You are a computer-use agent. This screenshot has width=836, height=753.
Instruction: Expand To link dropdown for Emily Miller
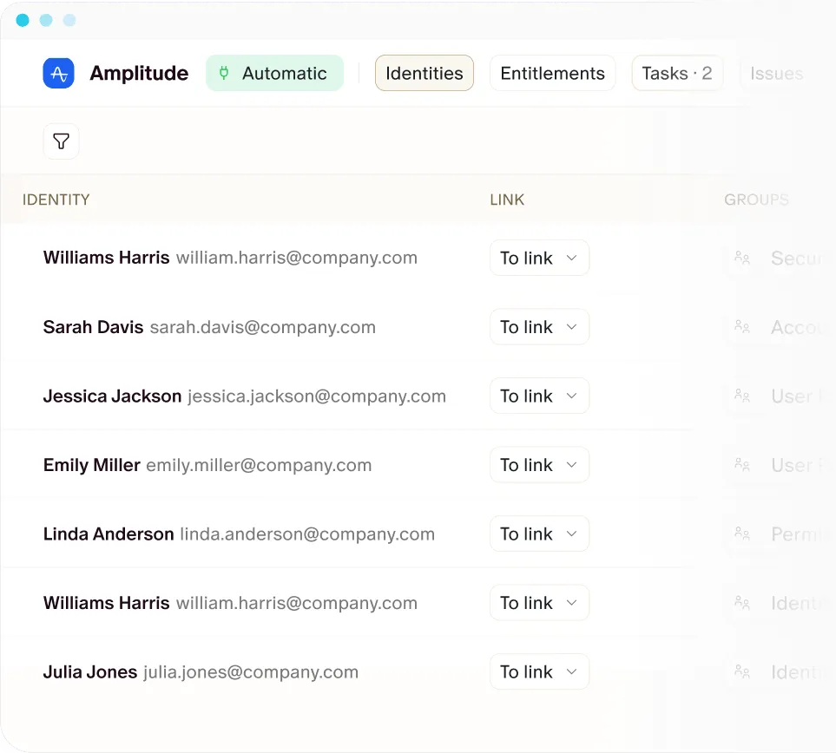[540, 465]
